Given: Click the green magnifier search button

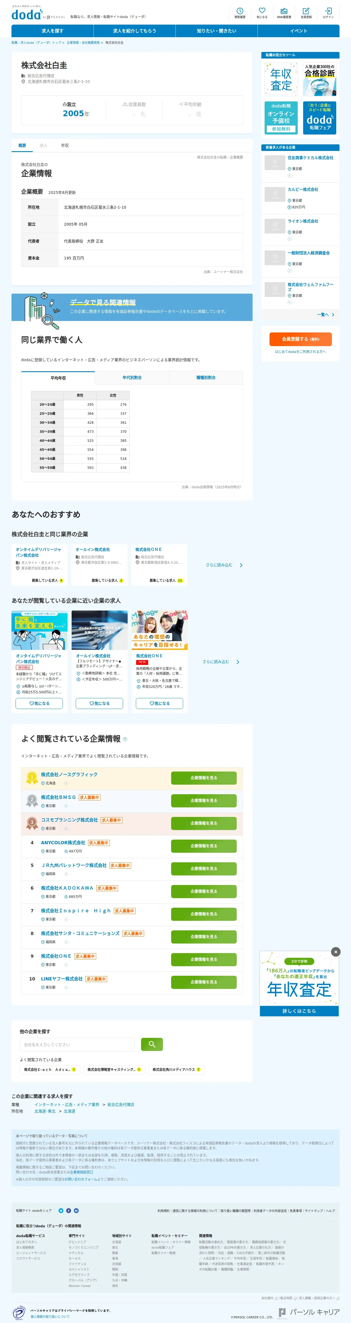Looking at the screenshot, I should [x=152, y=1044].
